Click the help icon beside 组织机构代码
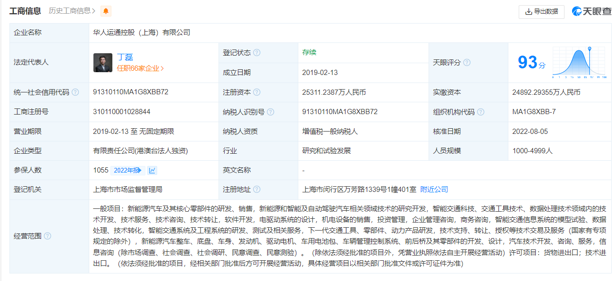615x281 pixels. coord(480,112)
